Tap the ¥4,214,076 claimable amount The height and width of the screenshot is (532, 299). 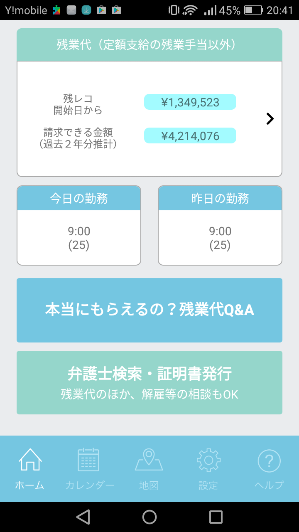tap(190, 136)
